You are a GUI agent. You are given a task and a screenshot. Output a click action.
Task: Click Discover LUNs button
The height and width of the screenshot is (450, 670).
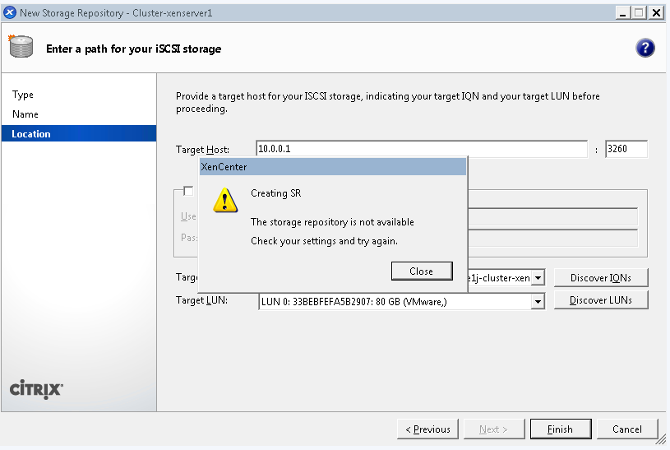point(600,300)
